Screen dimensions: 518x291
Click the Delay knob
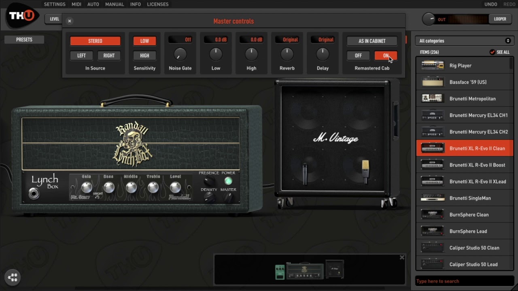coord(323,54)
